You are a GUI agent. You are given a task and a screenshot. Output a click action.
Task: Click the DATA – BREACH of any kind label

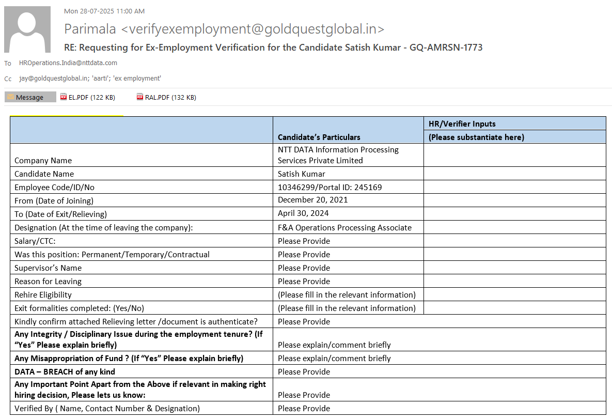coord(65,371)
